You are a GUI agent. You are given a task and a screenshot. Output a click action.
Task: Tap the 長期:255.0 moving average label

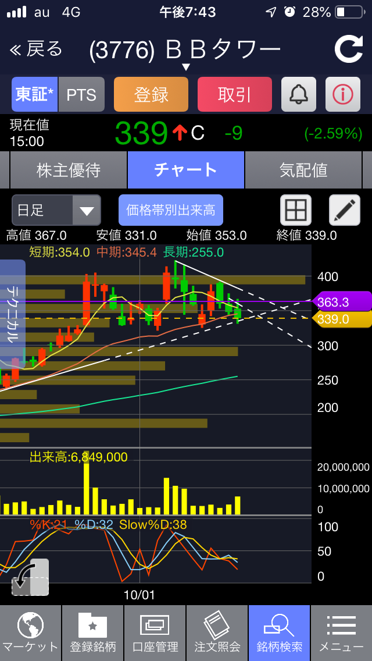pyautogui.click(x=194, y=253)
